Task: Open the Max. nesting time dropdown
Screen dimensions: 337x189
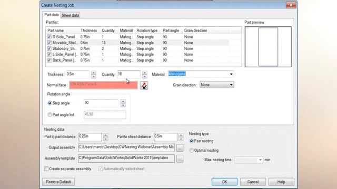Action: [260, 160]
